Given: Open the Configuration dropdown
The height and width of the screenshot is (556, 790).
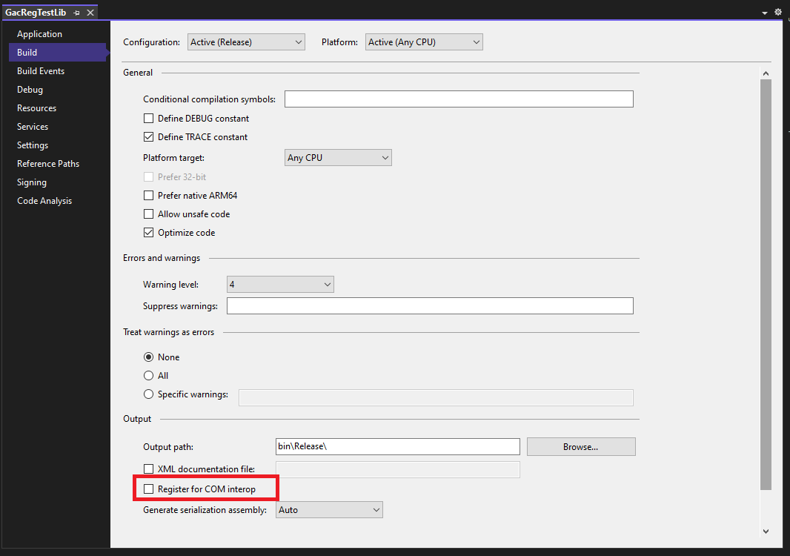Looking at the screenshot, I should (x=245, y=42).
